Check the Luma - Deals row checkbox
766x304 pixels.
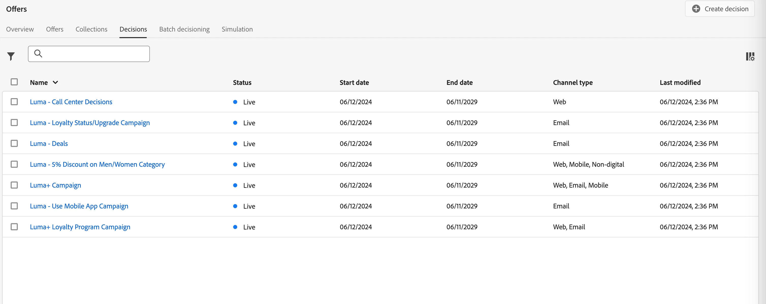14,143
